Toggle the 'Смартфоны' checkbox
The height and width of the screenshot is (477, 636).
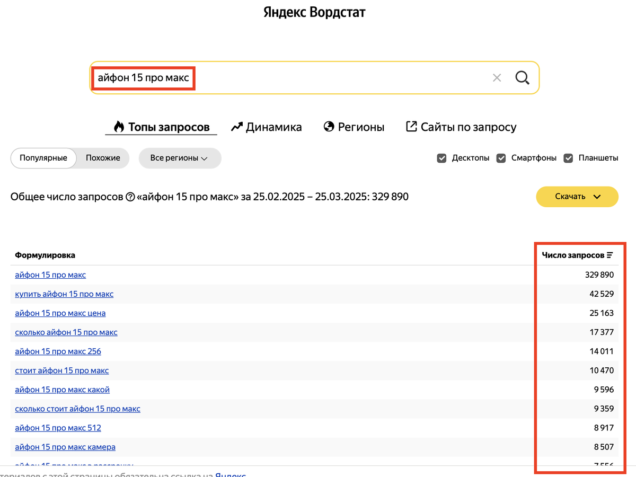(501, 158)
